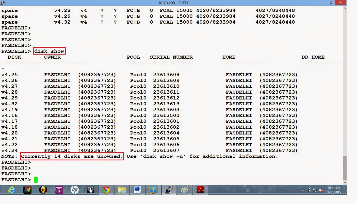Open File Explorer from the taskbar
The image size is (357, 204).
coord(121,190)
